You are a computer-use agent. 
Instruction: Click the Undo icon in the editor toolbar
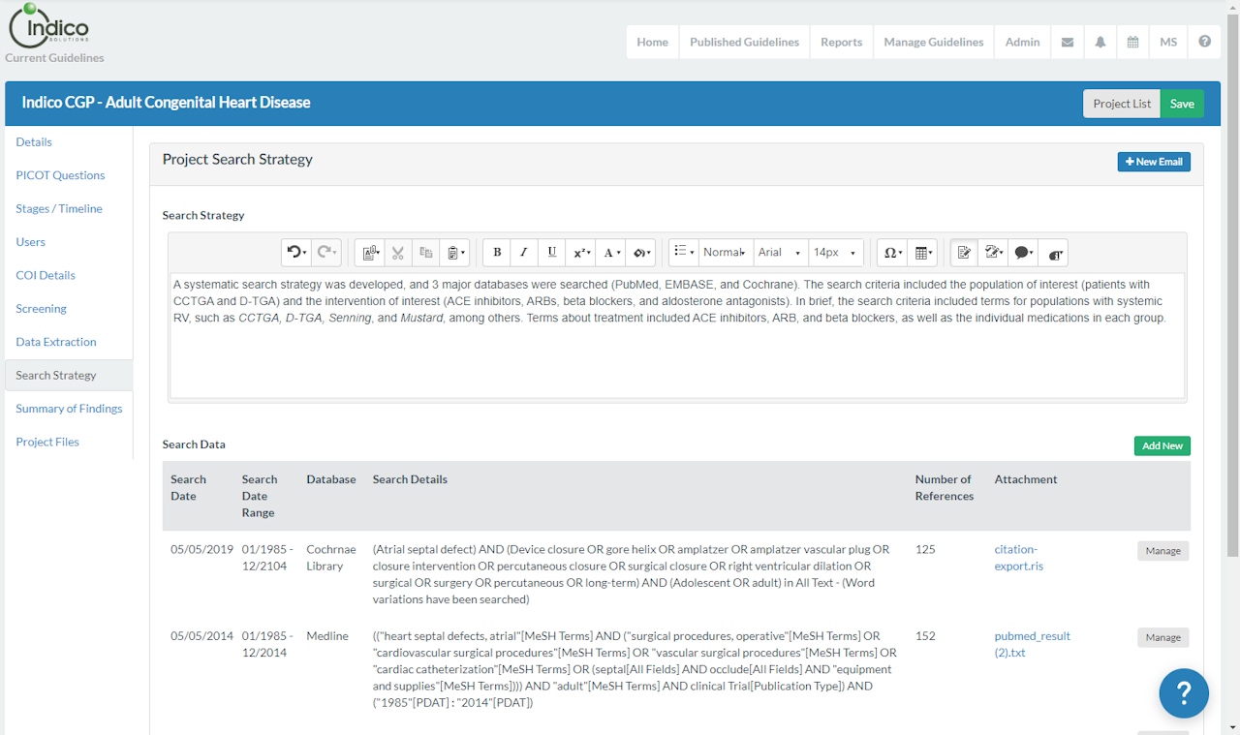(x=296, y=253)
